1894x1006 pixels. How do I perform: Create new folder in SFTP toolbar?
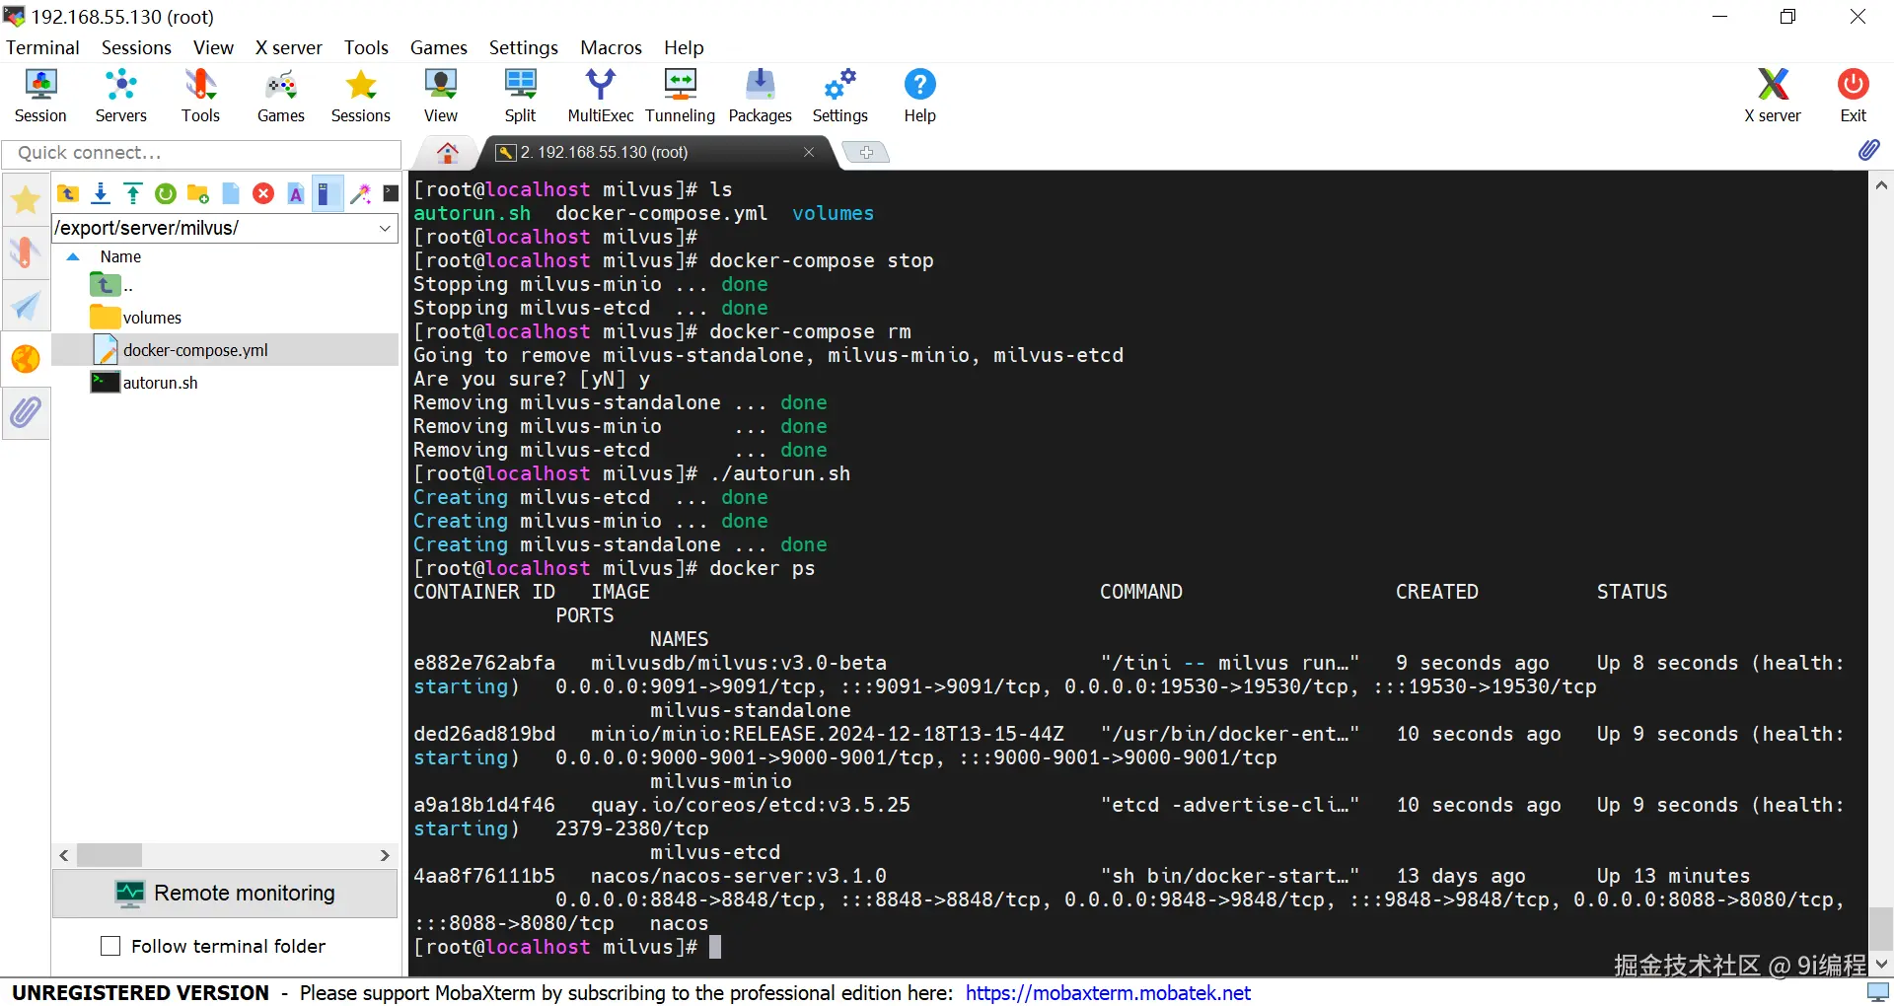(198, 193)
